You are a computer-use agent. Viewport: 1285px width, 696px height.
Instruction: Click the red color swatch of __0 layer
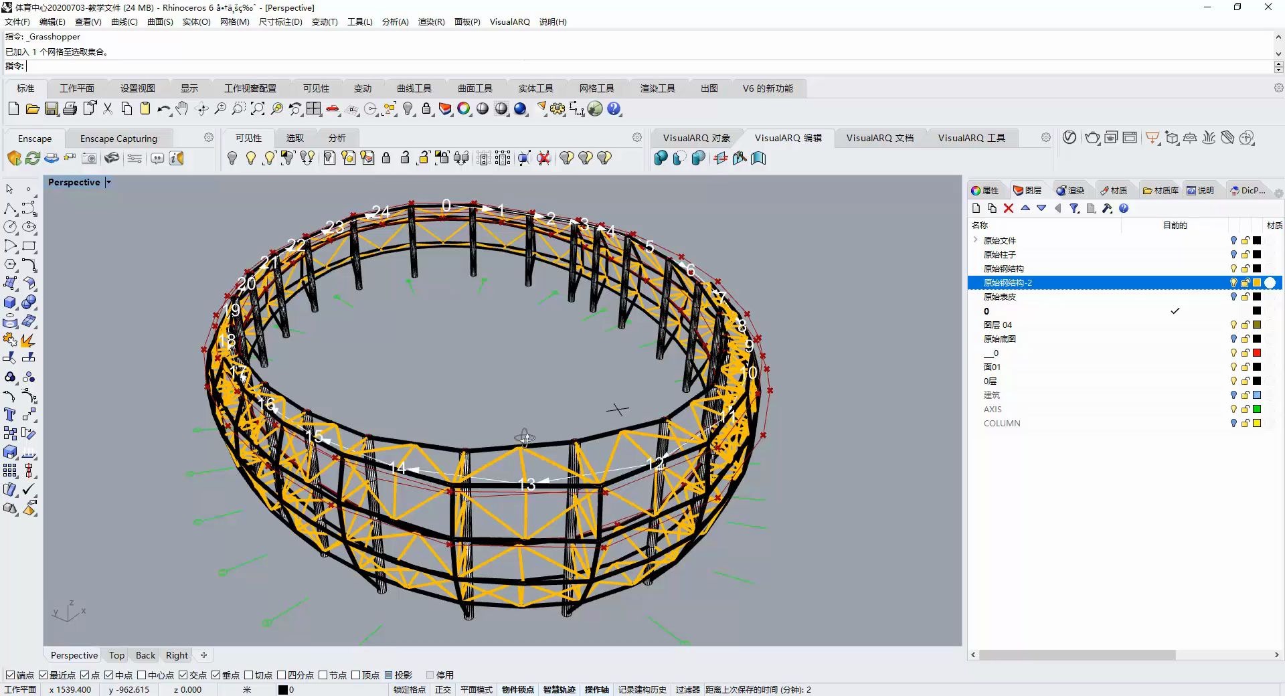point(1257,353)
